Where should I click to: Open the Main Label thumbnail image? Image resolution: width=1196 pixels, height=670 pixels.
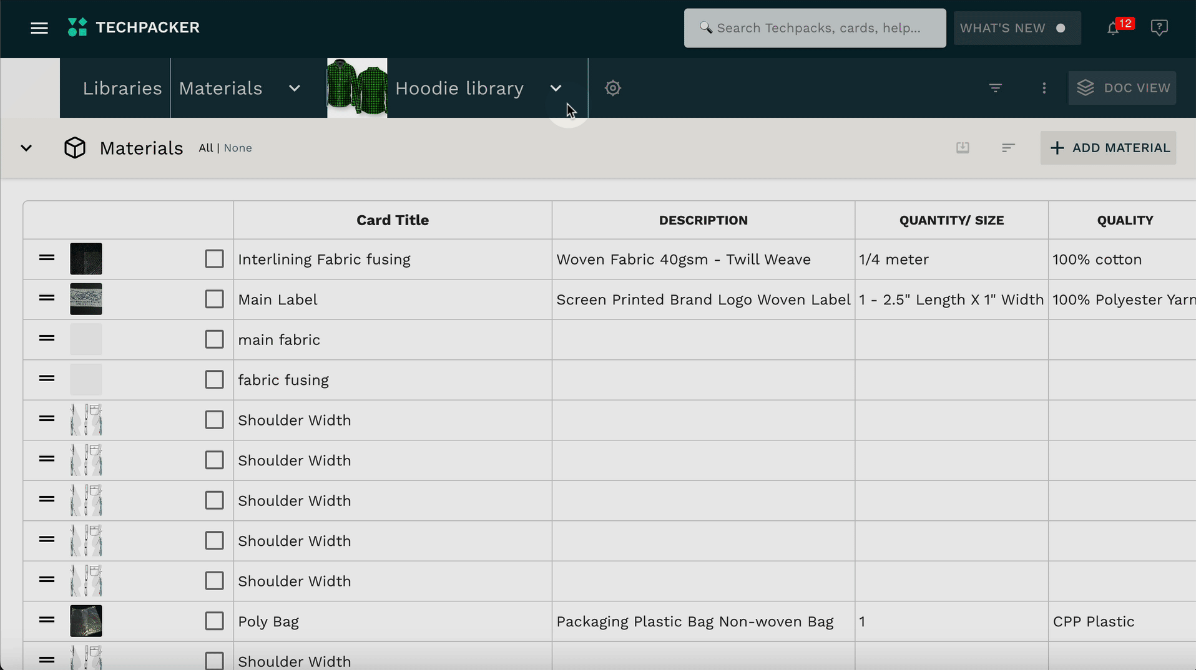pos(86,299)
